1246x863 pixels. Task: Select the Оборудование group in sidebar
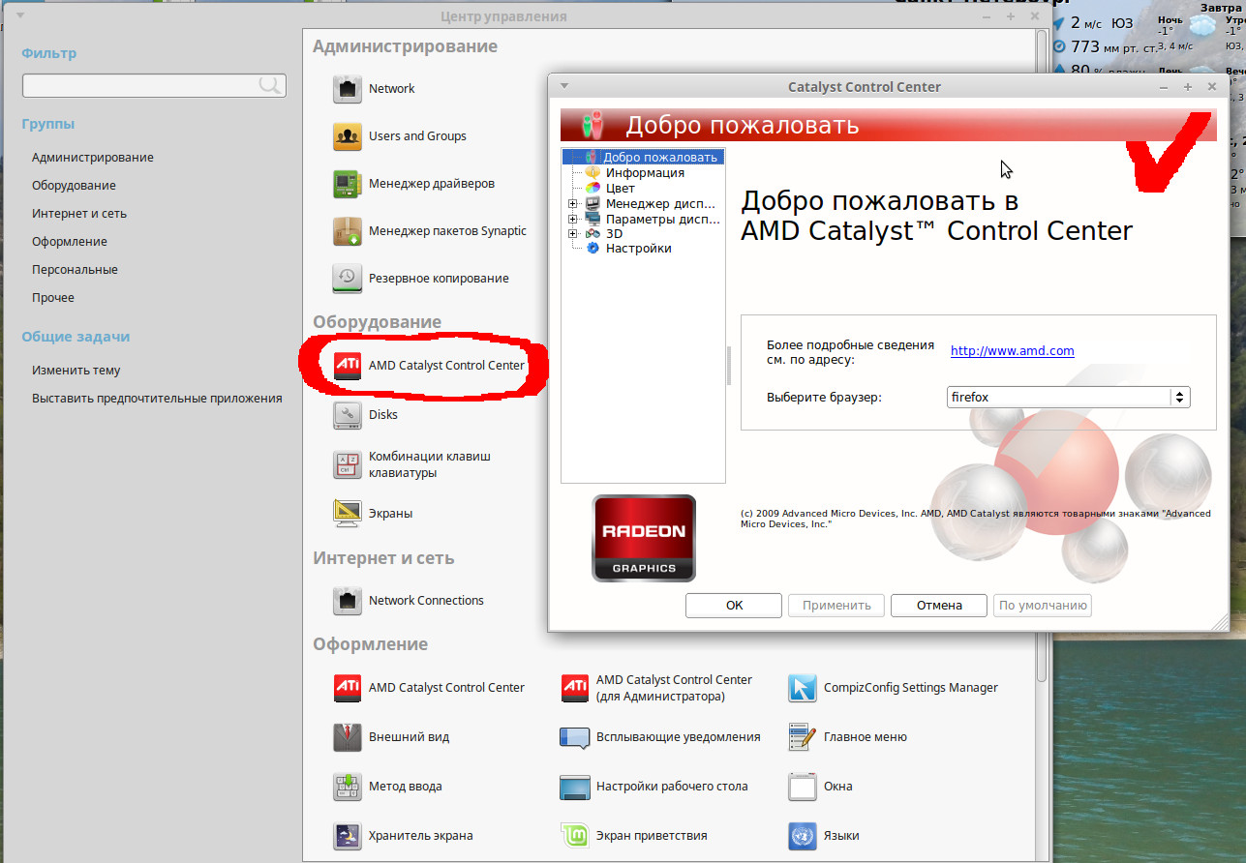[x=74, y=186]
